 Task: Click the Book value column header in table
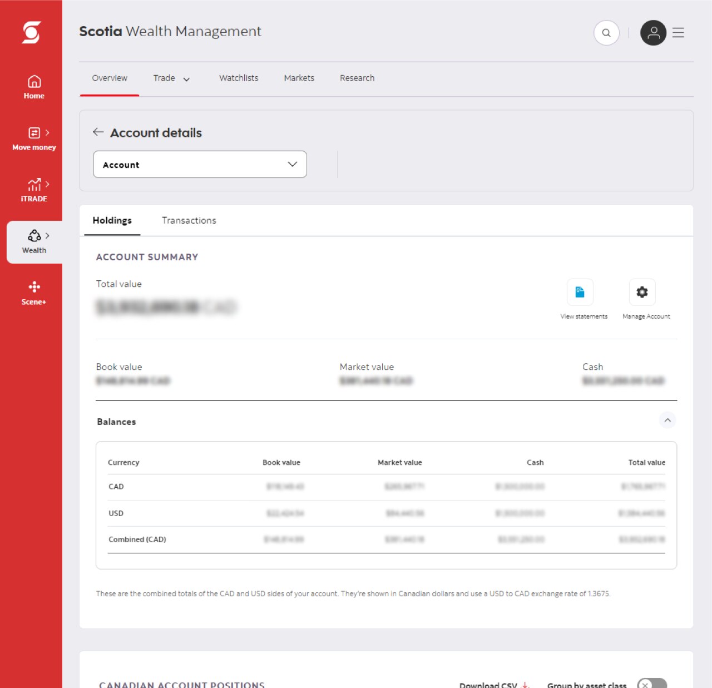pyautogui.click(x=281, y=463)
